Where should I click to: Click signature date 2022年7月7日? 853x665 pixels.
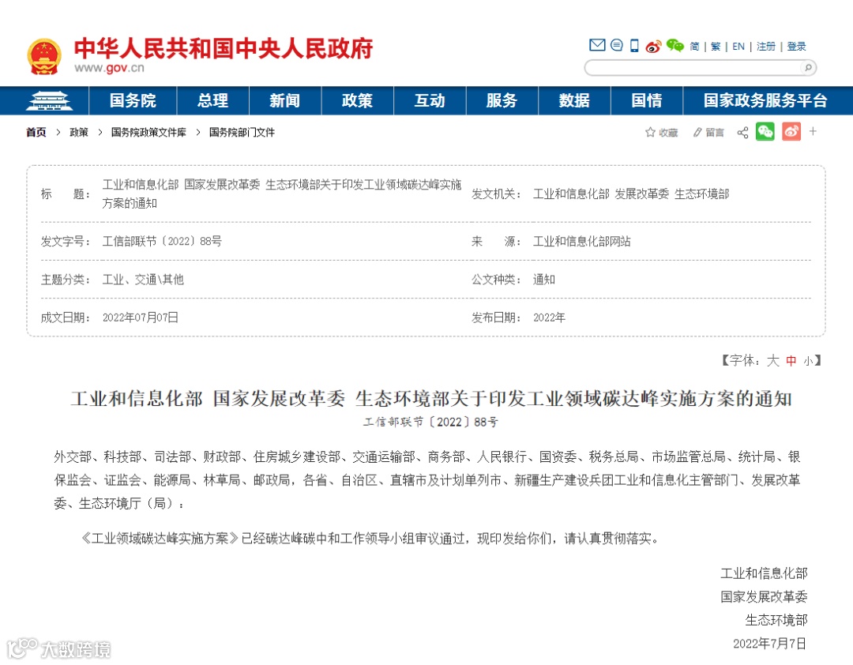pyautogui.click(x=769, y=644)
